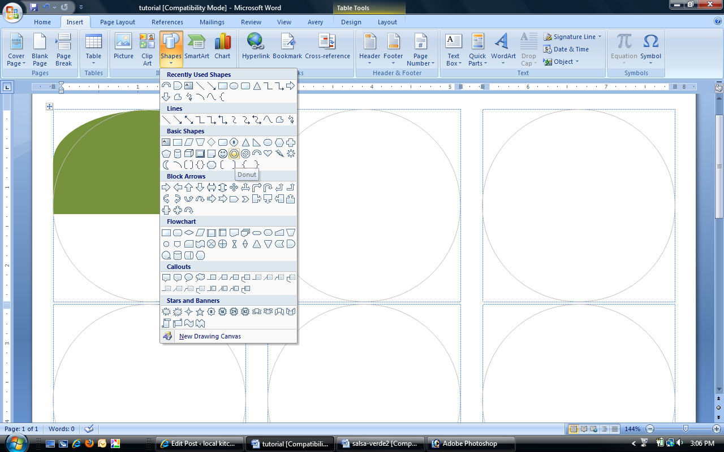724x452 pixels.
Task: Click the zoom in plus button
Action: point(717,429)
